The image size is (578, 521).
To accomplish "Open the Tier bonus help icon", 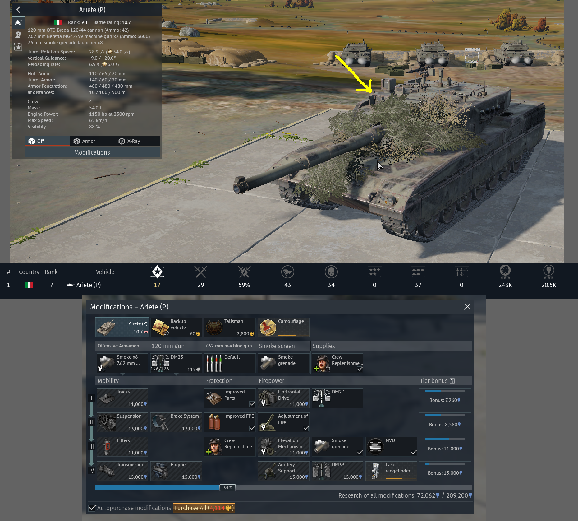I will tap(452, 381).
